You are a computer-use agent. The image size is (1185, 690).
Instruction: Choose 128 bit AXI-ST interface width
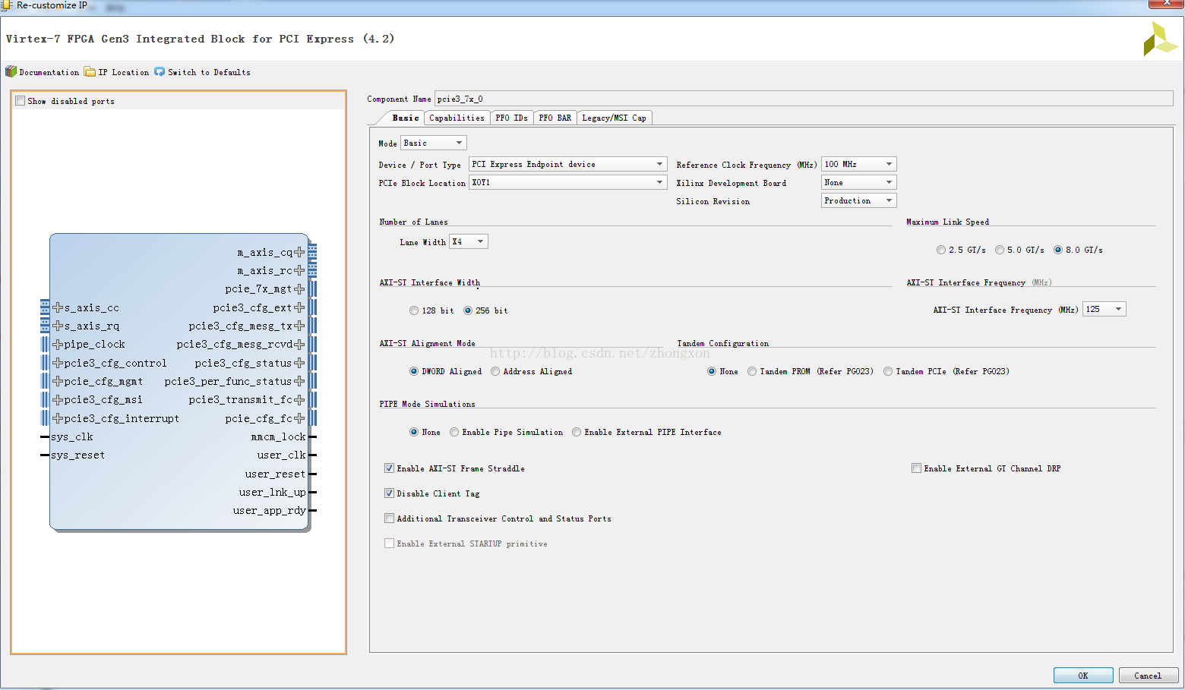(x=414, y=310)
